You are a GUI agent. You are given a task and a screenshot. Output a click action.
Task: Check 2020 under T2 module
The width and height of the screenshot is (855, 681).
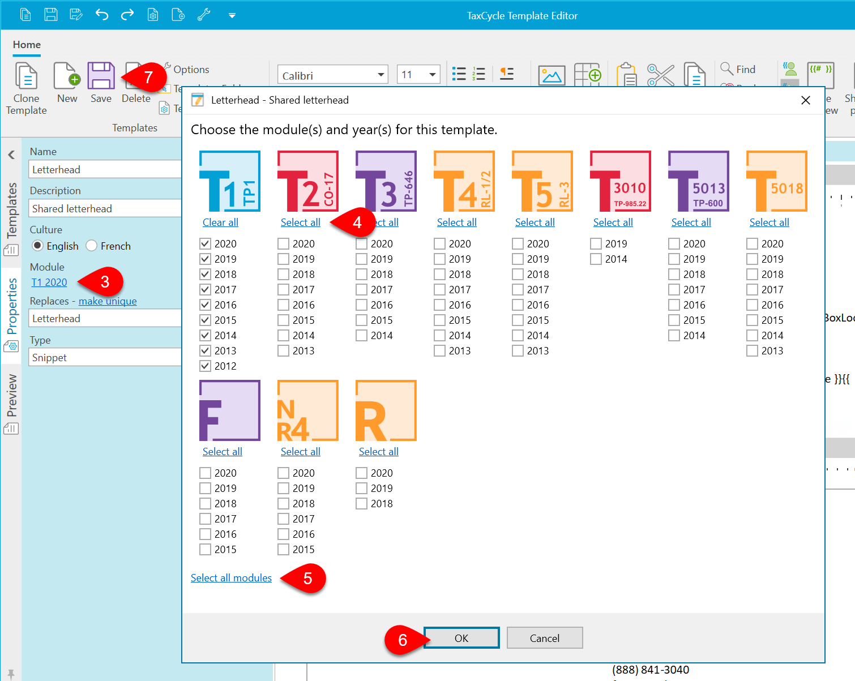coord(284,244)
